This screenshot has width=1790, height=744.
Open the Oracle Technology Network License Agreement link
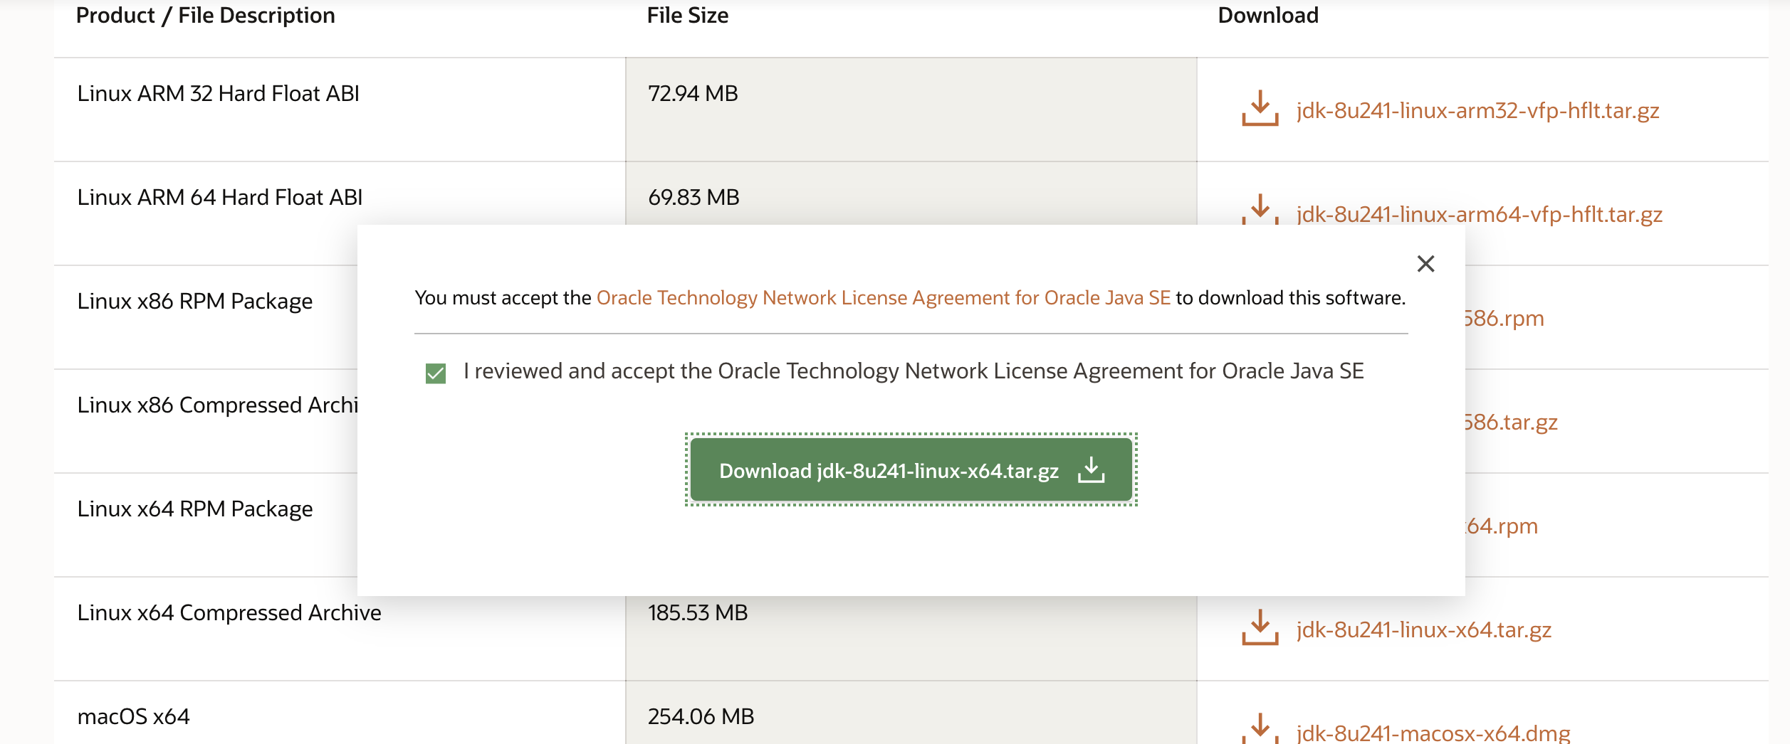tap(883, 298)
